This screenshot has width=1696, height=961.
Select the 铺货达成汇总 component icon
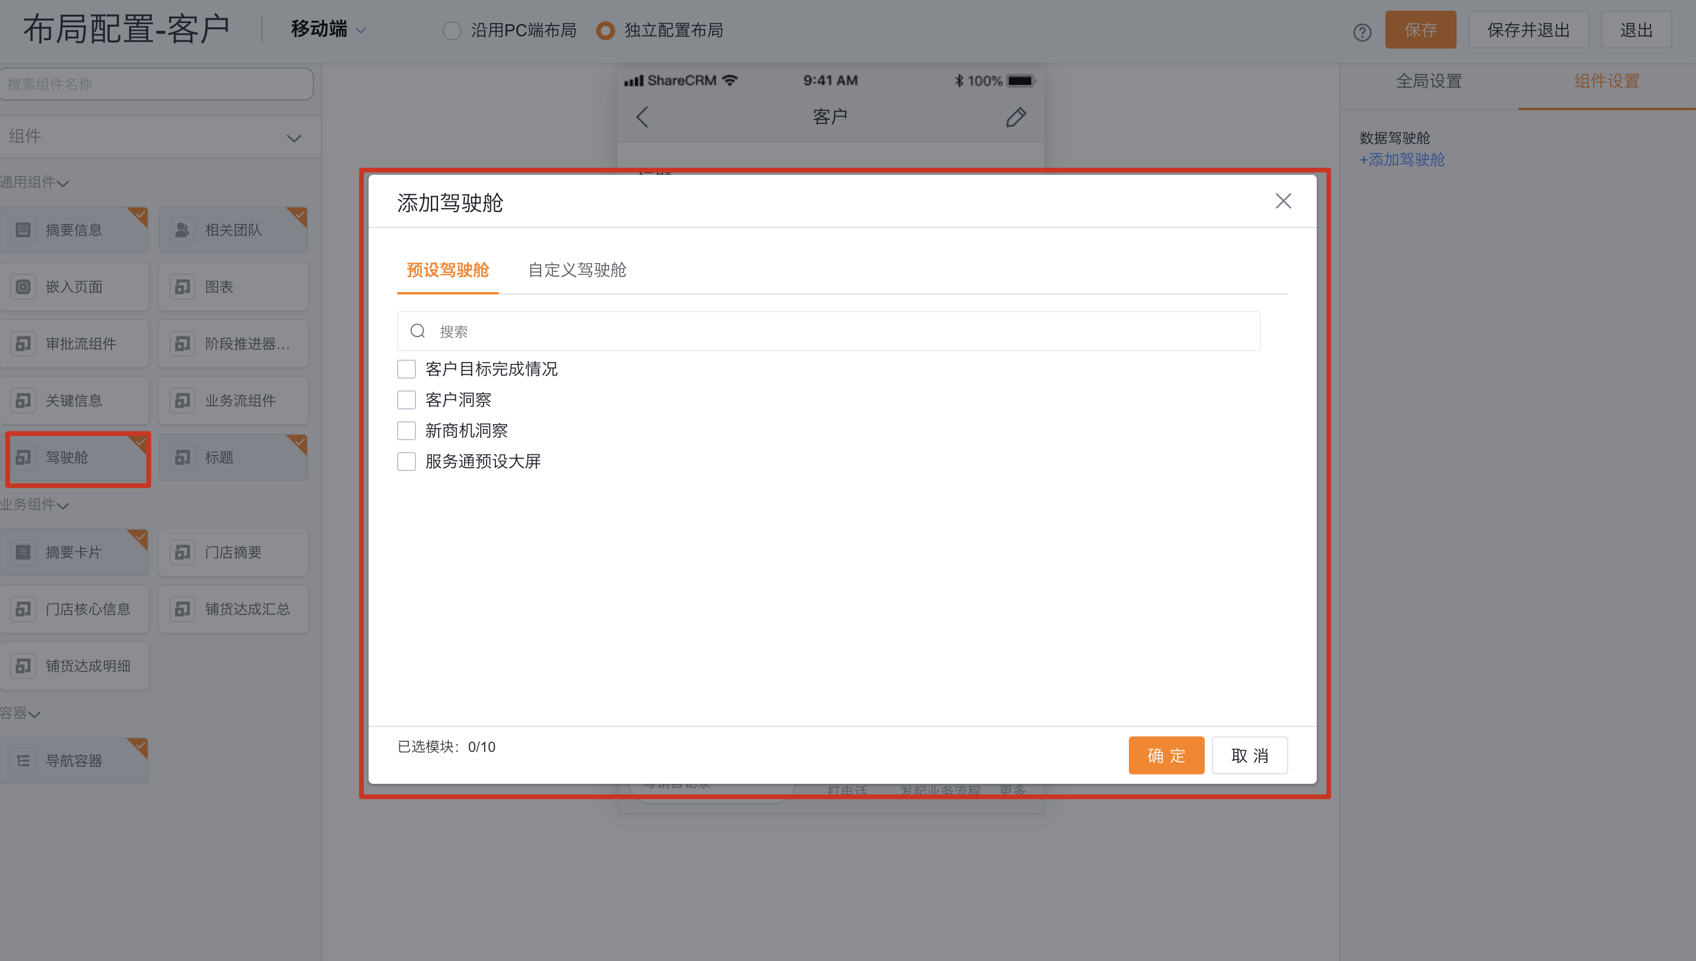182,608
